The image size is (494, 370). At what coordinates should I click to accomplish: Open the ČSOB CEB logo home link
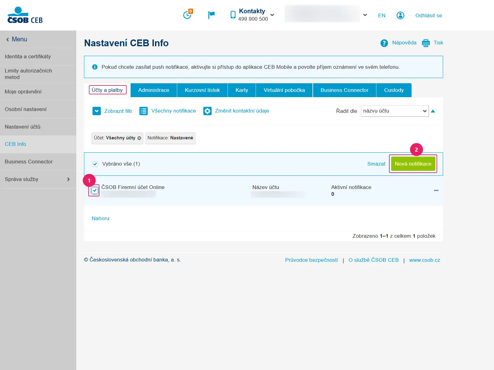(25, 15)
